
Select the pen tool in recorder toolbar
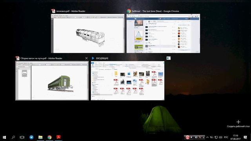pyautogui.click(x=200, y=137)
